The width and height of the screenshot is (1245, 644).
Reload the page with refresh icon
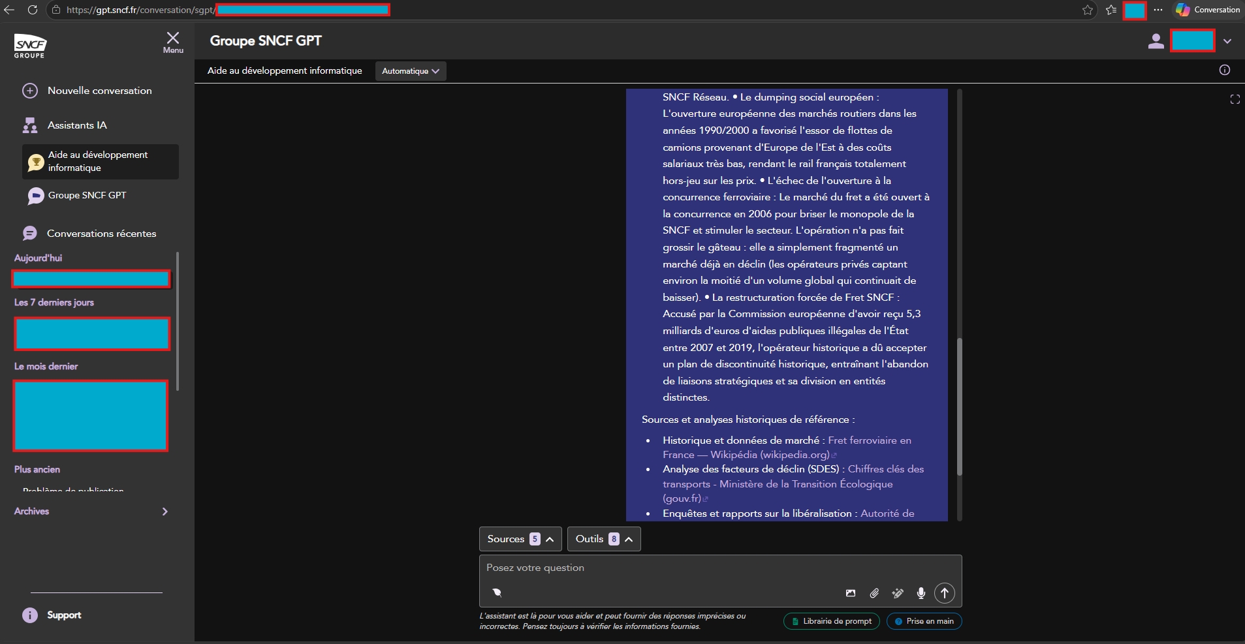point(32,10)
